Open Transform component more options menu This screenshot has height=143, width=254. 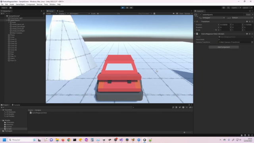[252, 21]
